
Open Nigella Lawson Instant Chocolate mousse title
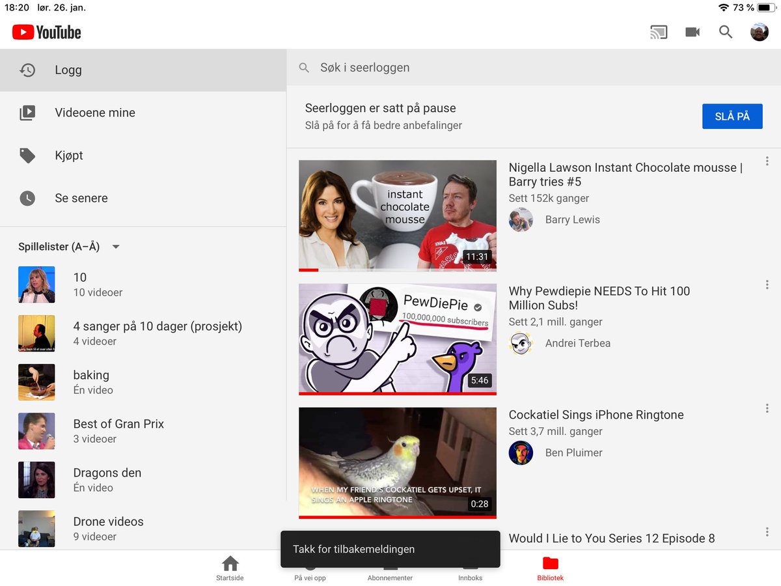pyautogui.click(x=625, y=174)
